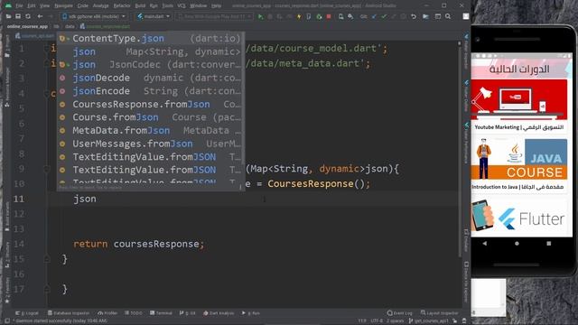The height and width of the screenshot is (325, 578).
Task: Click CoursesResponse() on line 10
Action: 316,183
